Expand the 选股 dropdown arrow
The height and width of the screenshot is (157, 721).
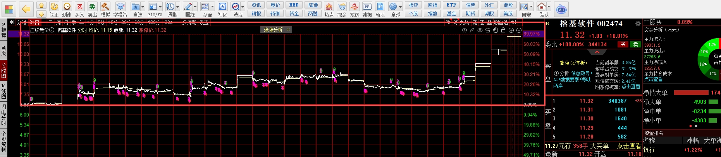point(243,7)
